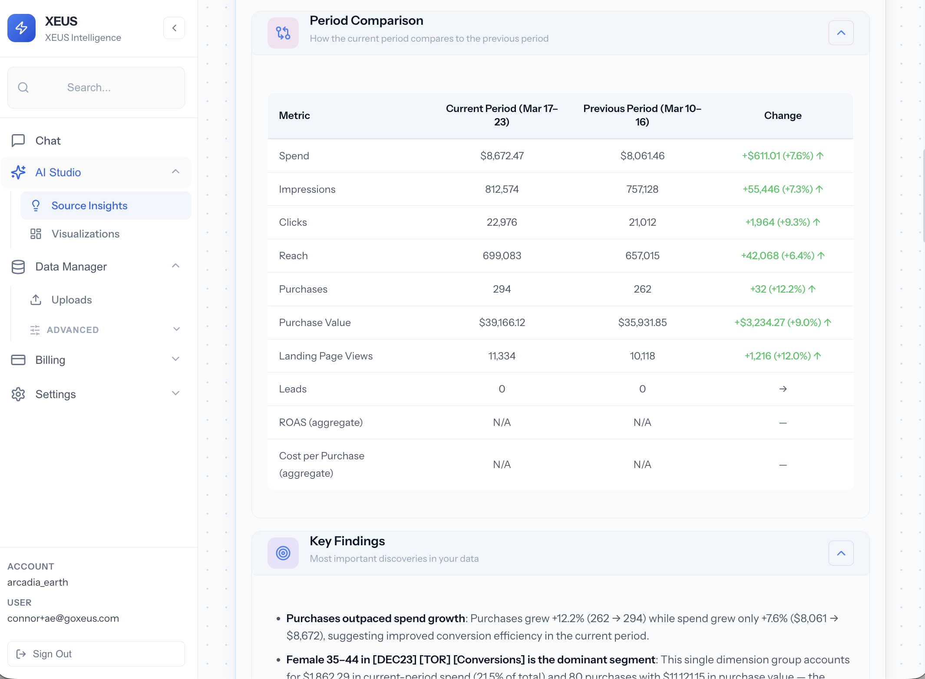Collapse the Period Comparison section

841,33
